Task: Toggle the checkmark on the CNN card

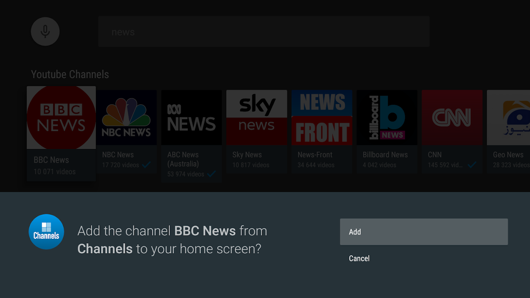Action: click(472, 165)
